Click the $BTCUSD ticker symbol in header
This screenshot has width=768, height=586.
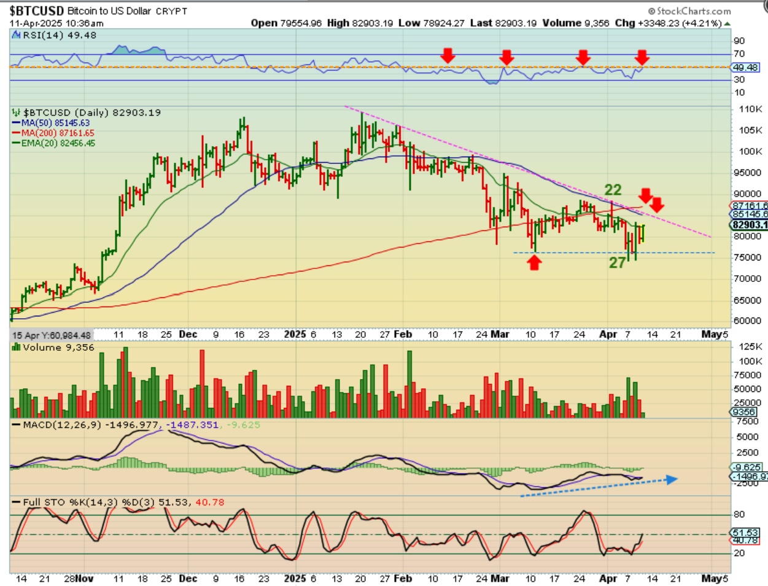pos(37,10)
